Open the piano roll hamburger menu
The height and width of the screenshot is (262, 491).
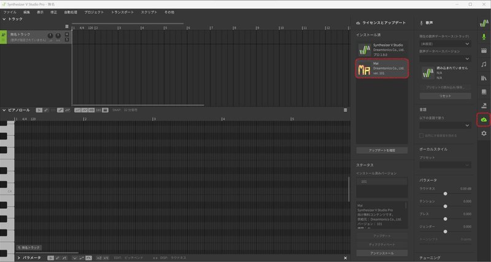(346, 110)
